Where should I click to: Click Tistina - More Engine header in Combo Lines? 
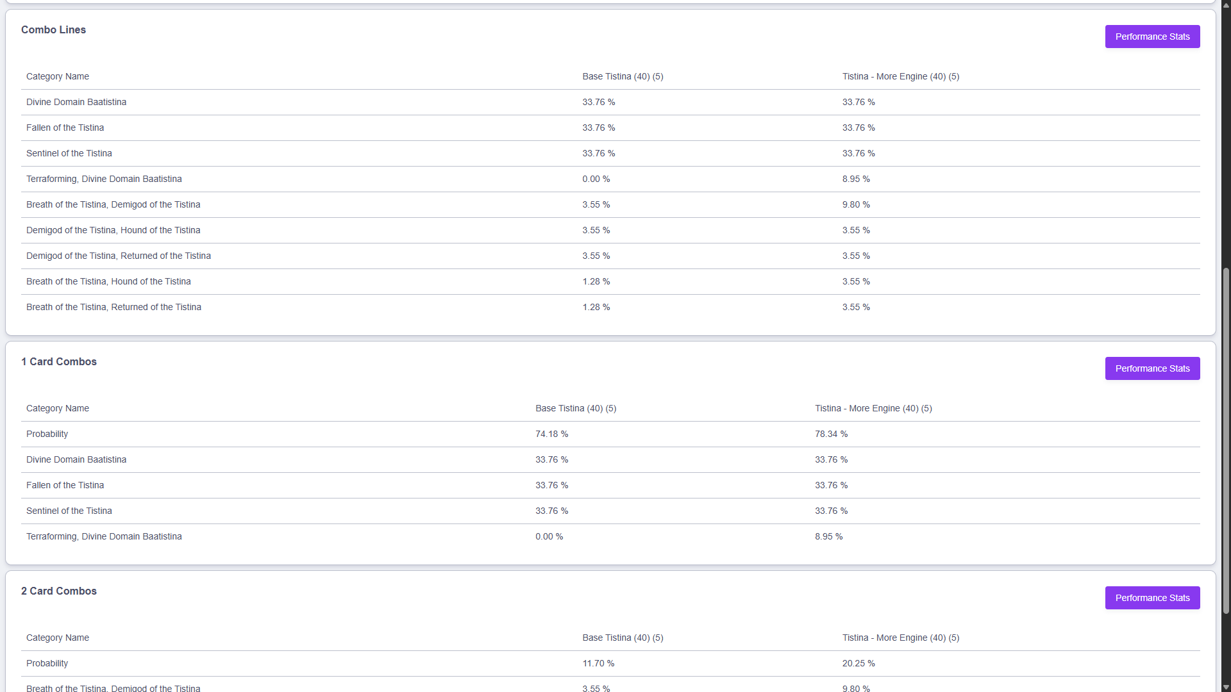(x=901, y=76)
